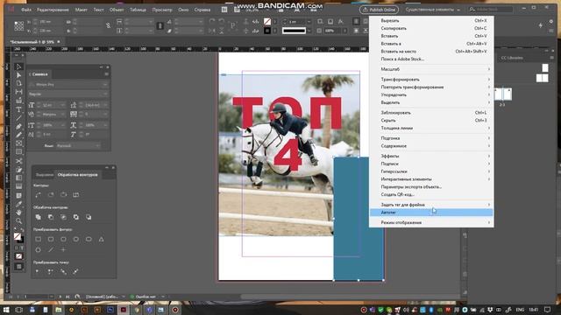Click the Pathfinder Add shapes icon

point(38,217)
